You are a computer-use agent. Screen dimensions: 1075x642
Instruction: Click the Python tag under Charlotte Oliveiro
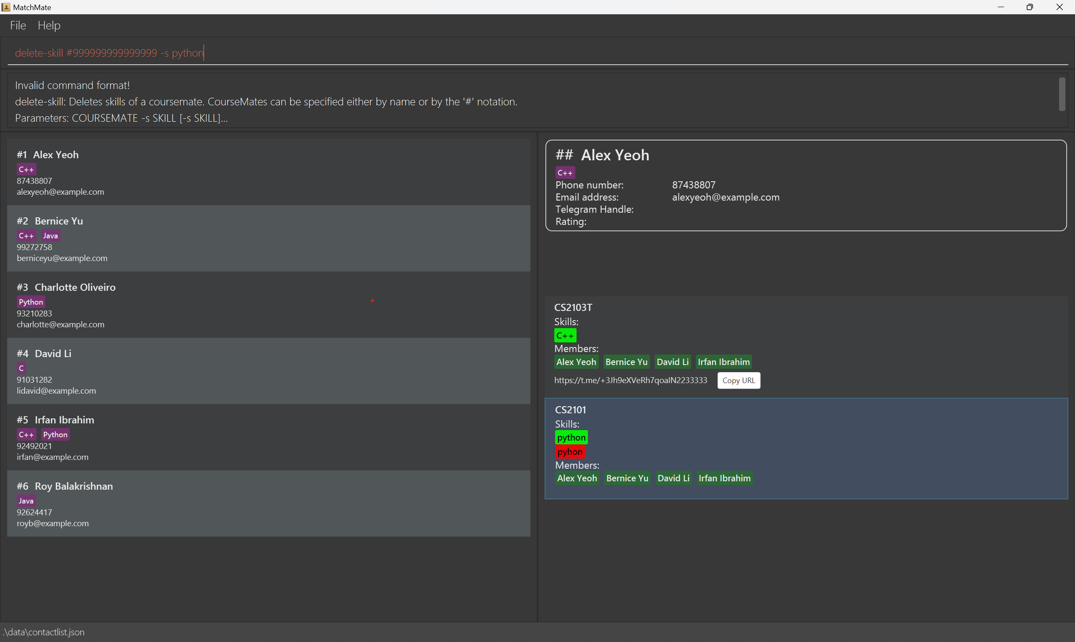tap(31, 302)
